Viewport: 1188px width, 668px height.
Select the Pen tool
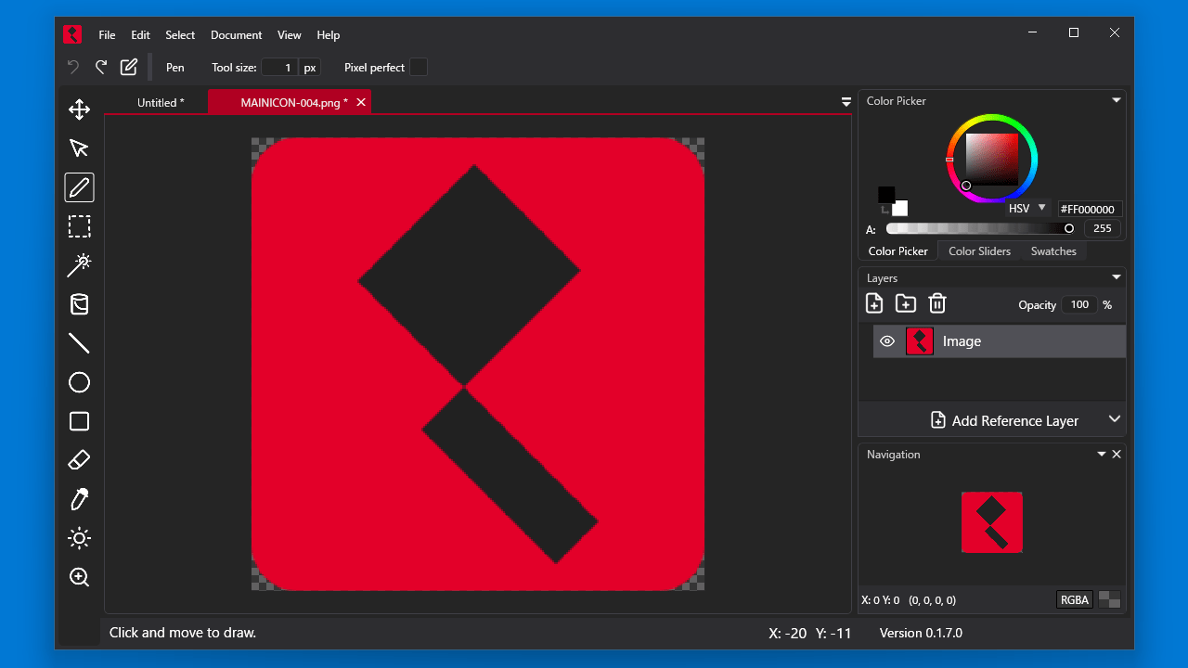(79, 187)
